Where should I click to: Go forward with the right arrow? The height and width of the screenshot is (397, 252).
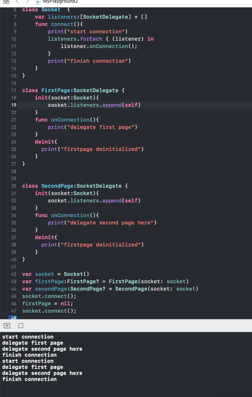27,2
